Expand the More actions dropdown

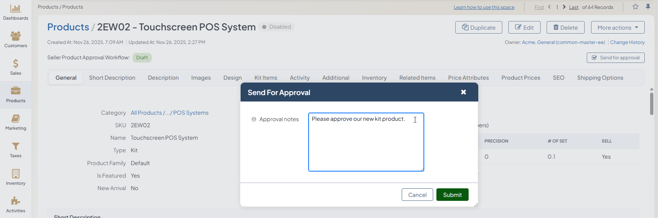(x=618, y=28)
